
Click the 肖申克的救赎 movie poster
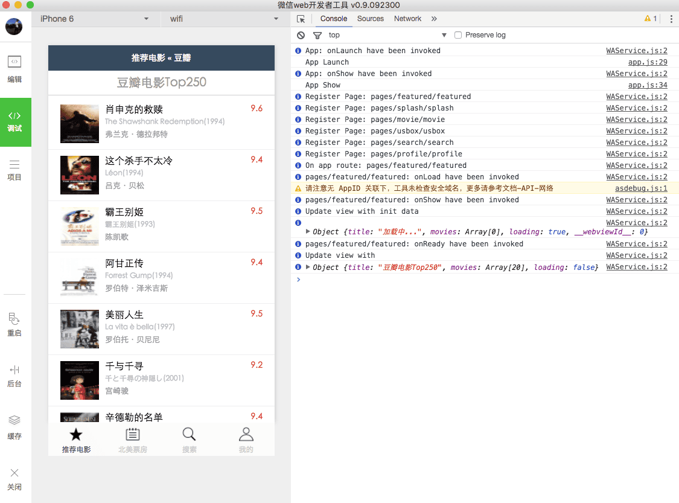pos(80,123)
